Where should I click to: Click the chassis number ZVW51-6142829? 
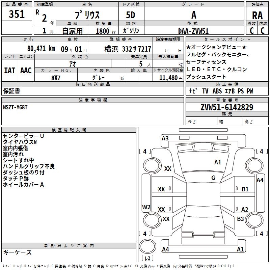tap(227, 107)
